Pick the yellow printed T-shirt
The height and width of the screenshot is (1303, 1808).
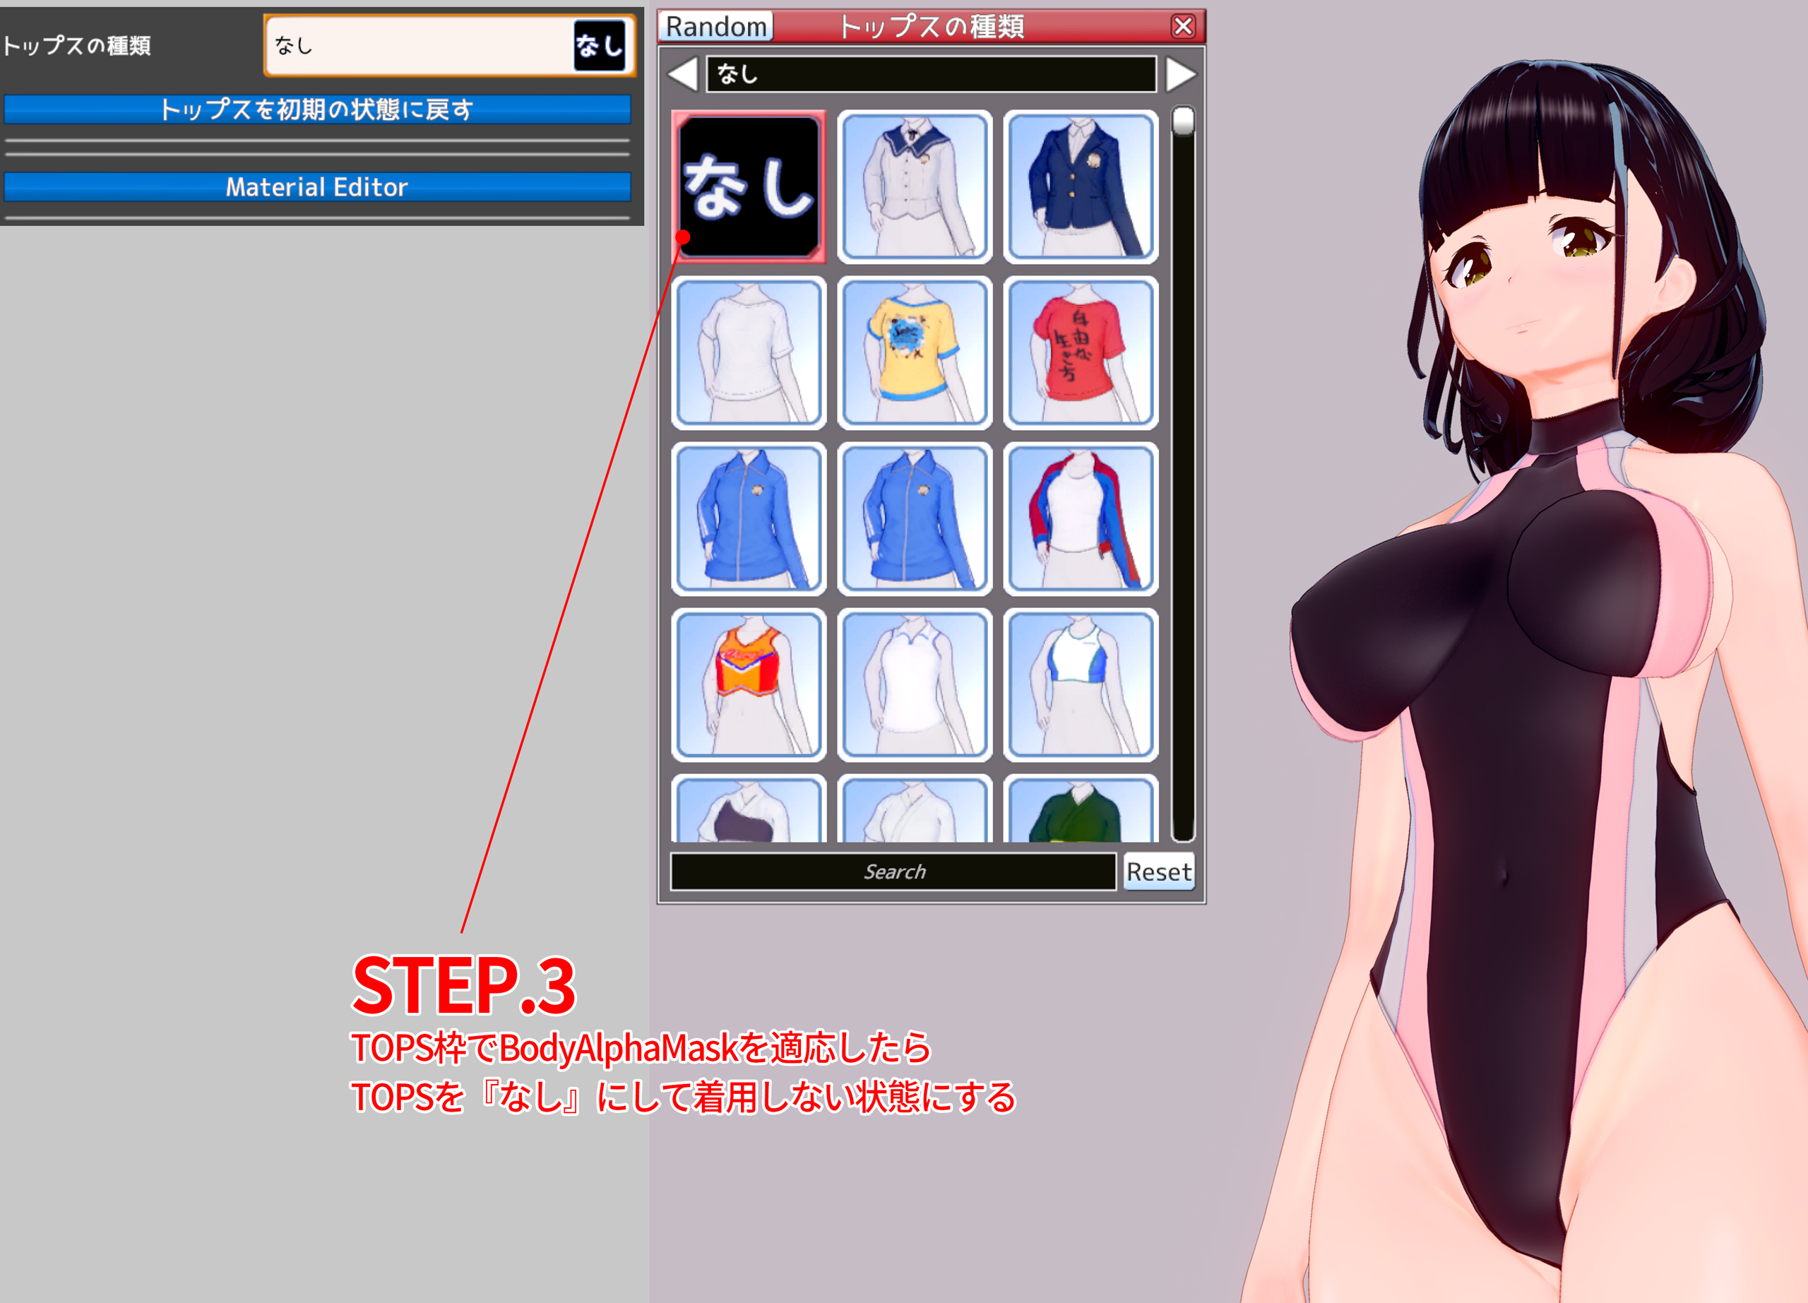(915, 353)
